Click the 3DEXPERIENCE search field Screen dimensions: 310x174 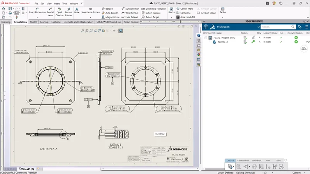[275, 27]
